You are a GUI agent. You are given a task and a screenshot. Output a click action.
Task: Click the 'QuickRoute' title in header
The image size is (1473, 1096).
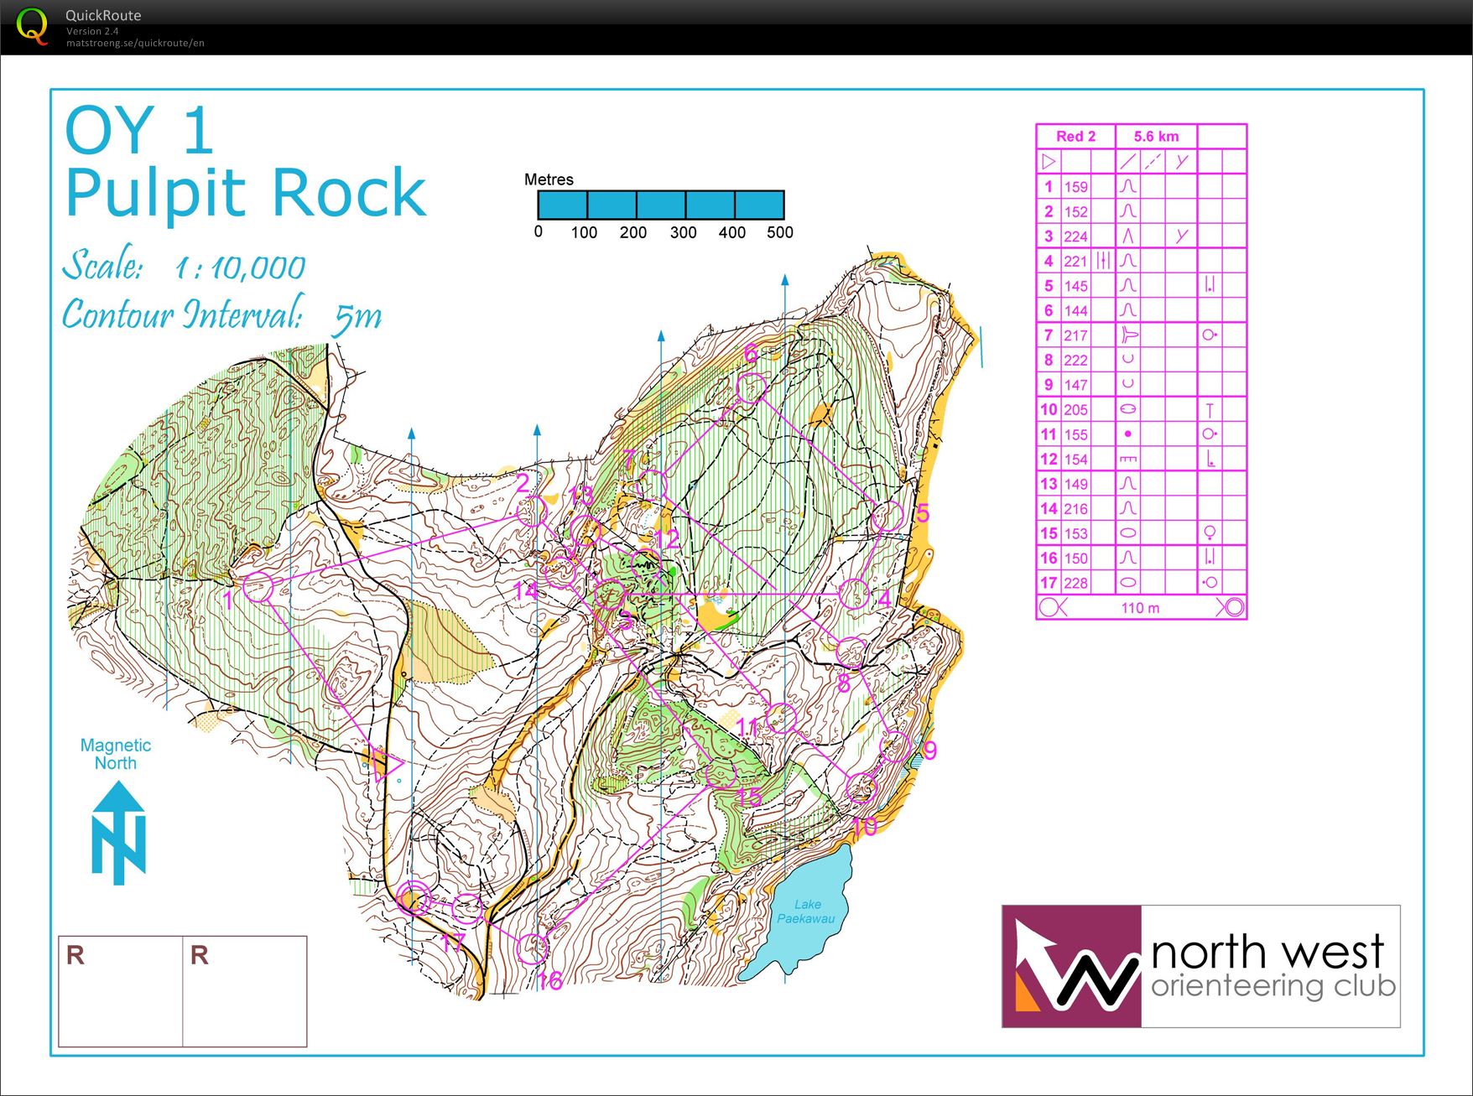coord(103,15)
